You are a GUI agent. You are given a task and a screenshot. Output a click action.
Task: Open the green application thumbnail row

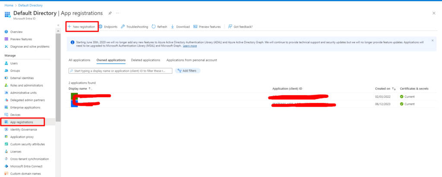[x=74, y=96]
